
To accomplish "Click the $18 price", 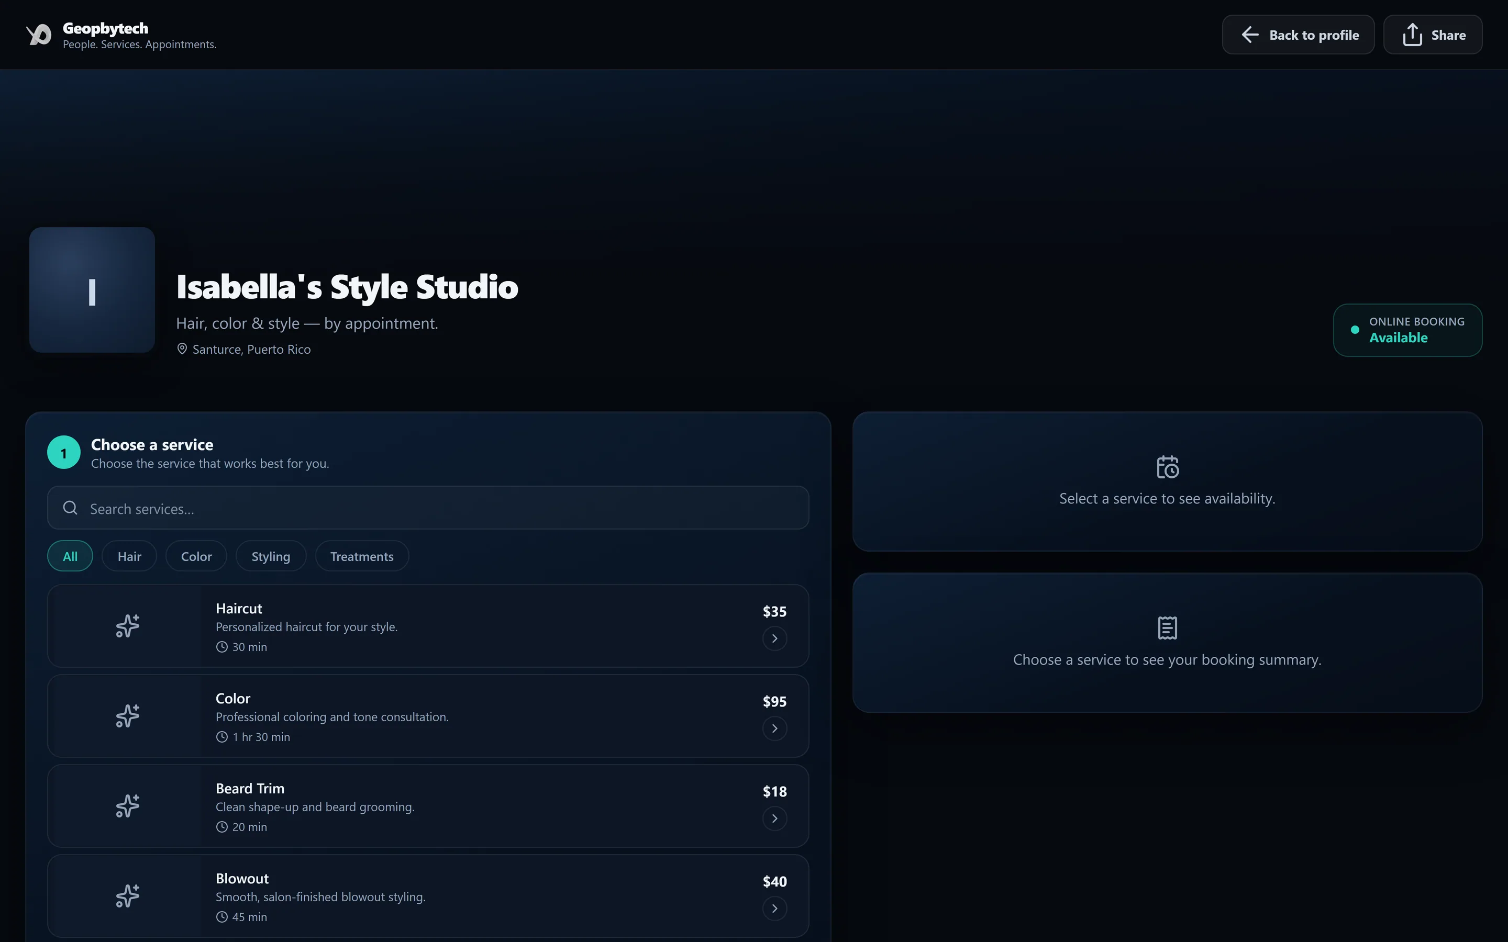I will pos(774,792).
